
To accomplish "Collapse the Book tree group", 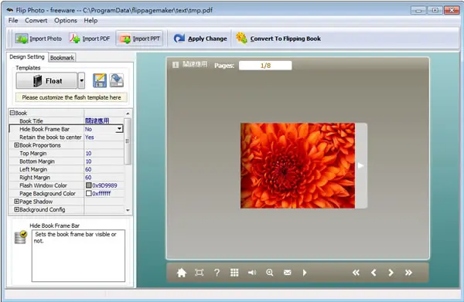I will (x=12, y=113).
